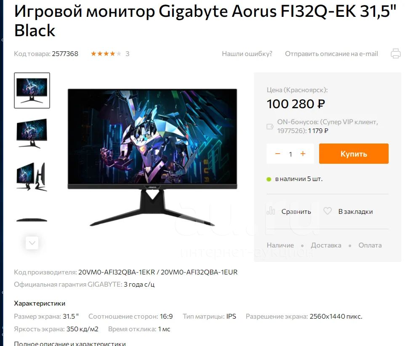Click Нашли ошибку? link
This screenshot has height=346, width=408.
coord(247,54)
